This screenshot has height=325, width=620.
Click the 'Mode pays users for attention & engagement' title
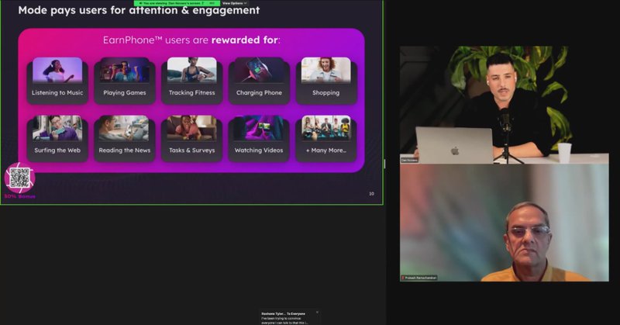pyautogui.click(x=139, y=10)
